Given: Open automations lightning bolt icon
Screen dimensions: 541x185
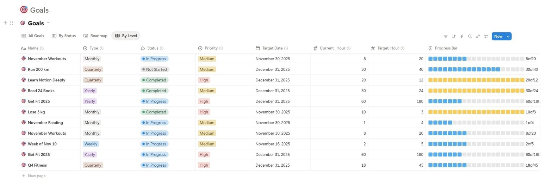Looking at the screenshot, I should click(x=462, y=36).
